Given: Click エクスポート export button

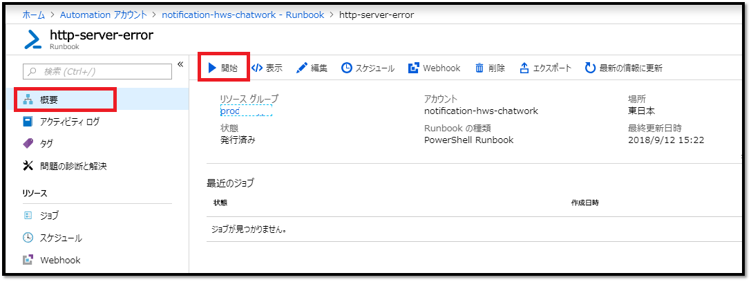Looking at the screenshot, I should (546, 68).
